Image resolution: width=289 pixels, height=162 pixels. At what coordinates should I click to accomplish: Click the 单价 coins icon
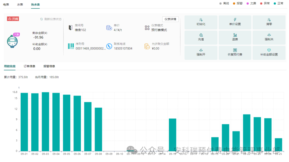[109, 28]
